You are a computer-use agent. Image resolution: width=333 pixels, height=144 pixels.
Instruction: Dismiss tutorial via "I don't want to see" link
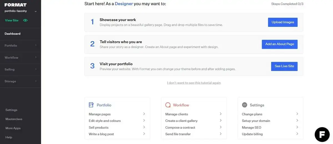(x=194, y=83)
